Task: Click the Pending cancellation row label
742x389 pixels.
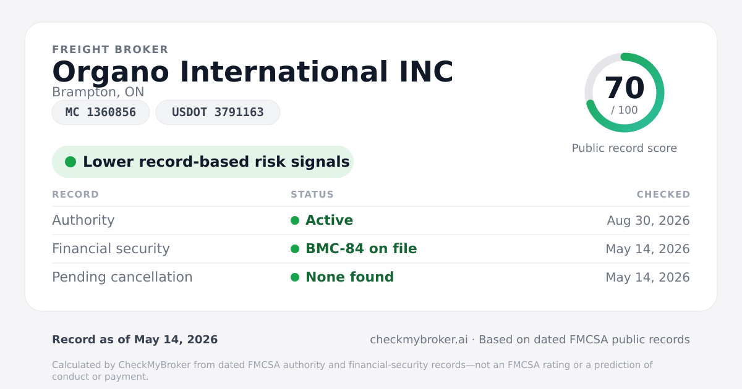Action: (x=122, y=277)
